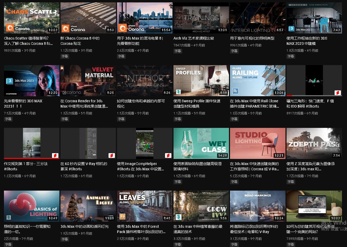The width and height of the screenshot is (347, 247).
Task: Open title '如何为您的建筑可视化业务创建一个完美的网站?'
Action: [311, 229]
